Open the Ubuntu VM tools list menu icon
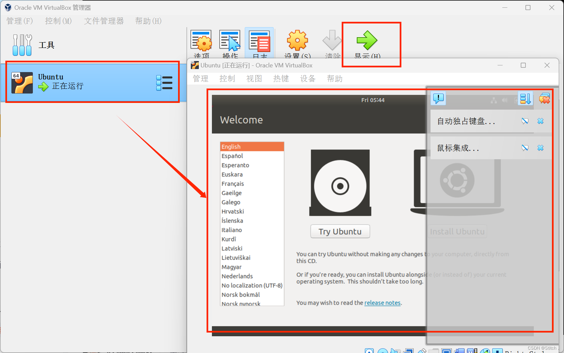 164,83
